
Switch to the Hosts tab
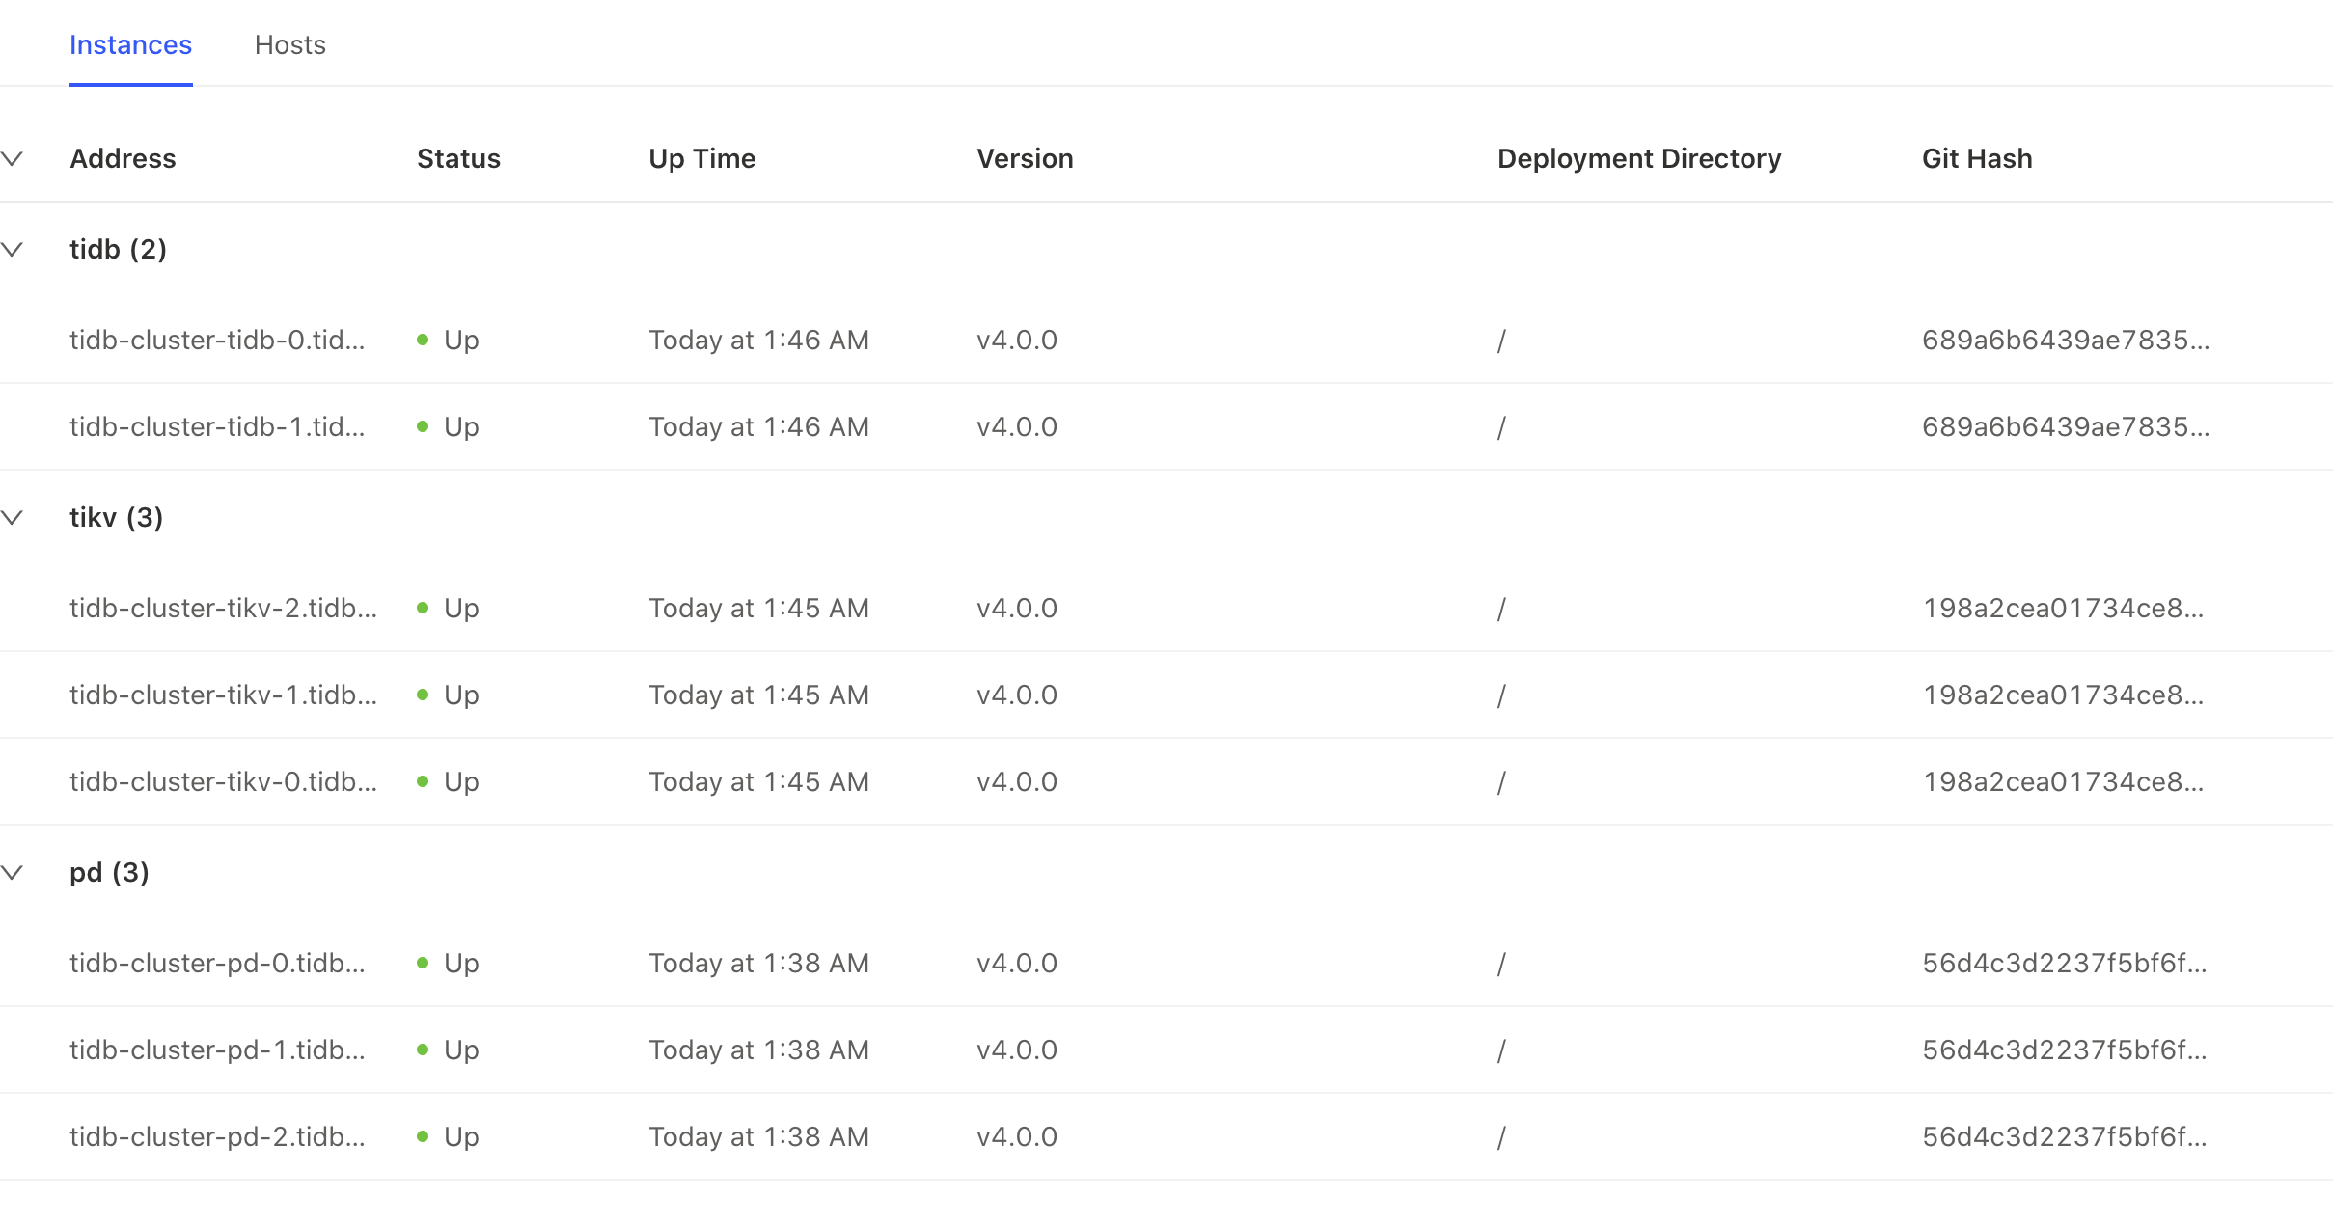tap(289, 44)
